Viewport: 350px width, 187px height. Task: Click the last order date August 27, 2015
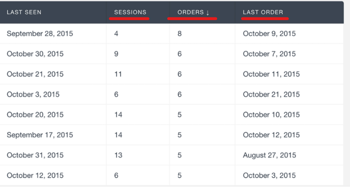tap(269, 155)
